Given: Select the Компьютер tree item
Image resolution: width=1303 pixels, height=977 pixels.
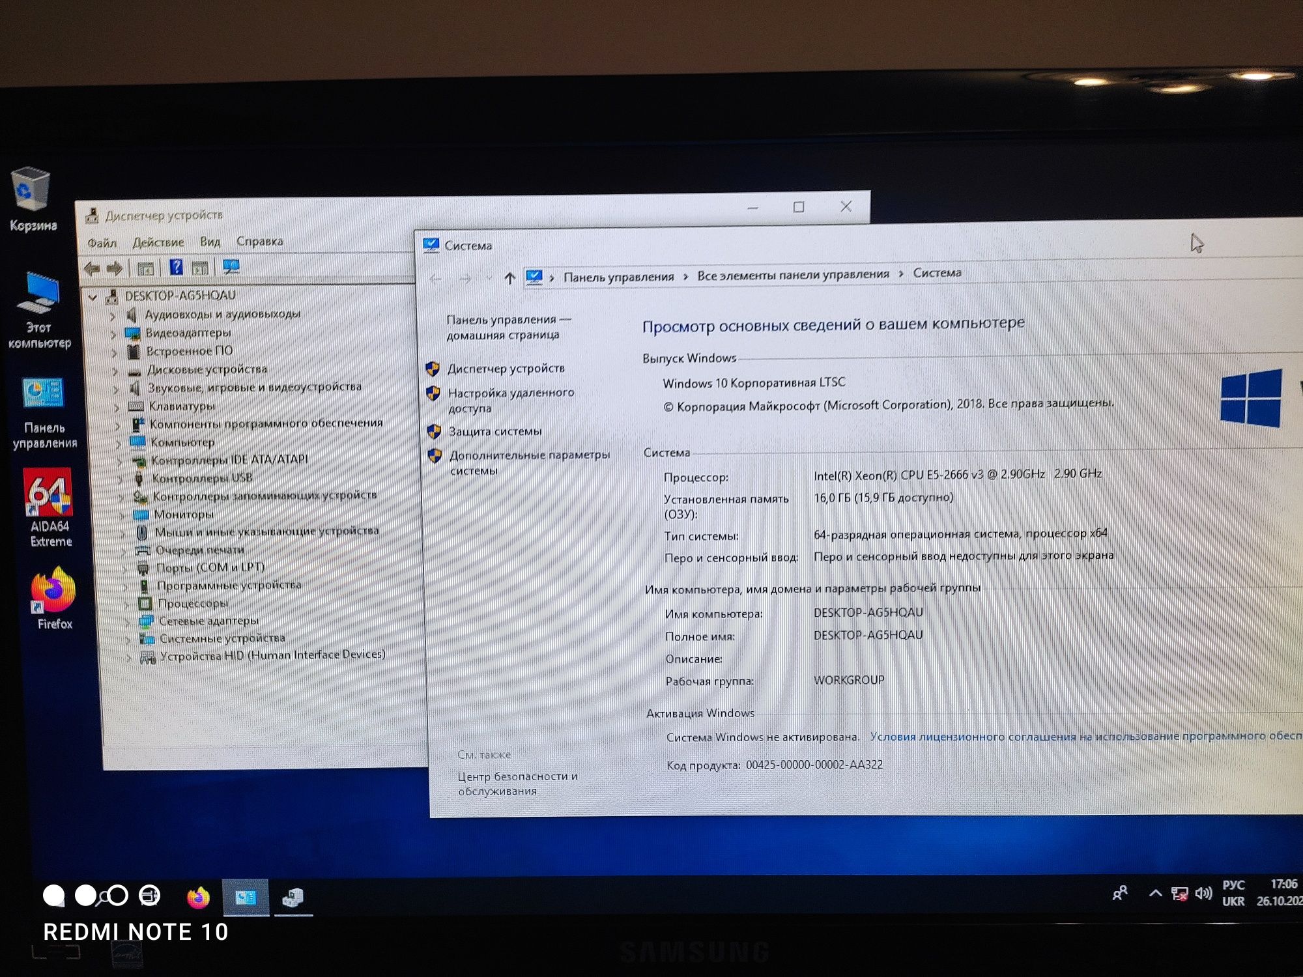Looking at the screenshot, I should click(x=182, y=442).
